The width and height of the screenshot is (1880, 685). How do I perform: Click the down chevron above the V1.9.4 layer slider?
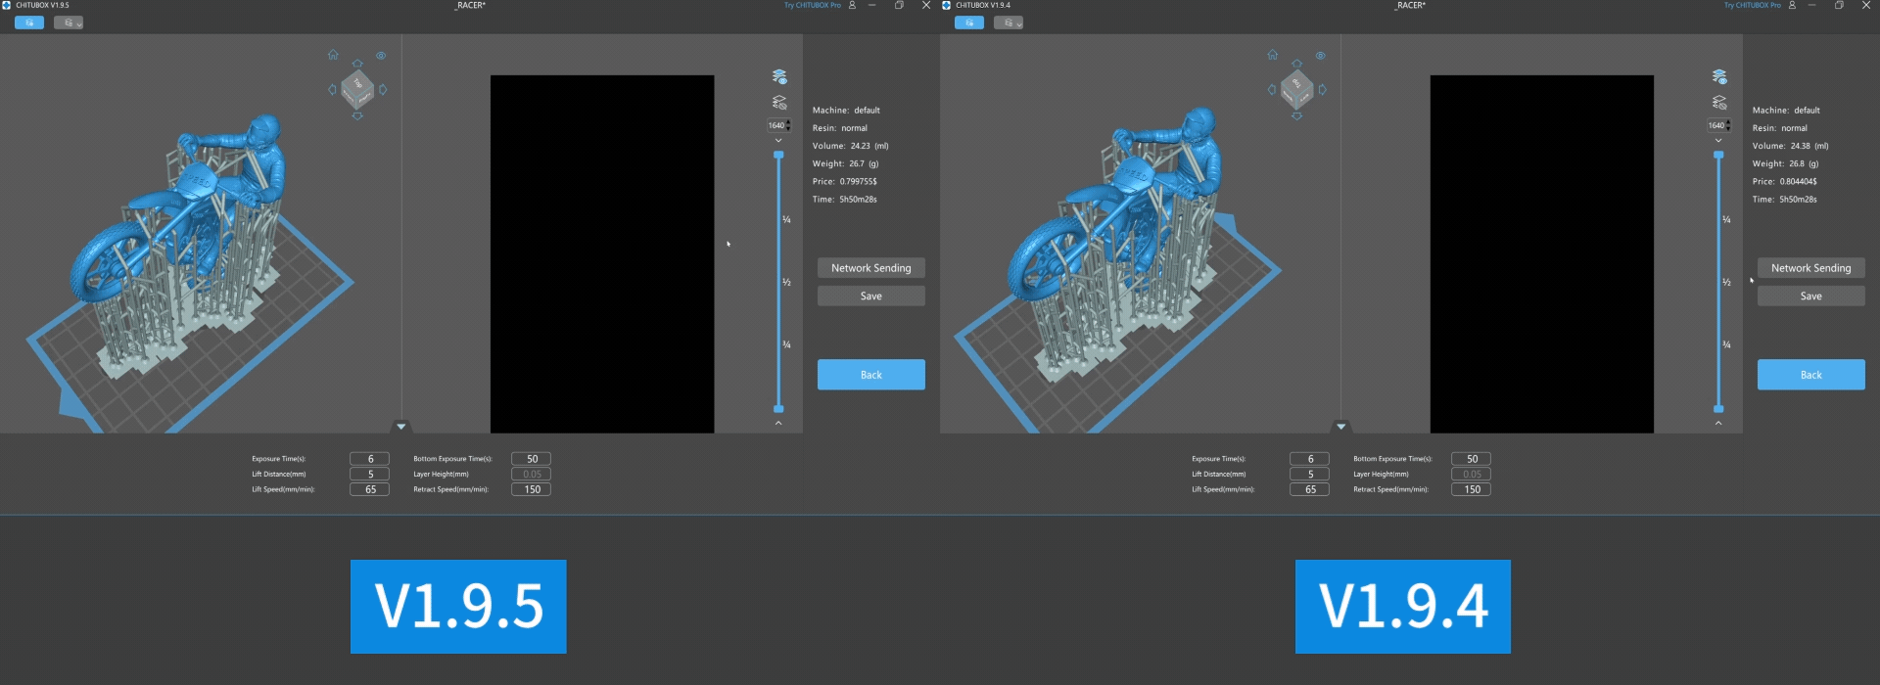(x=1718, y=141)
